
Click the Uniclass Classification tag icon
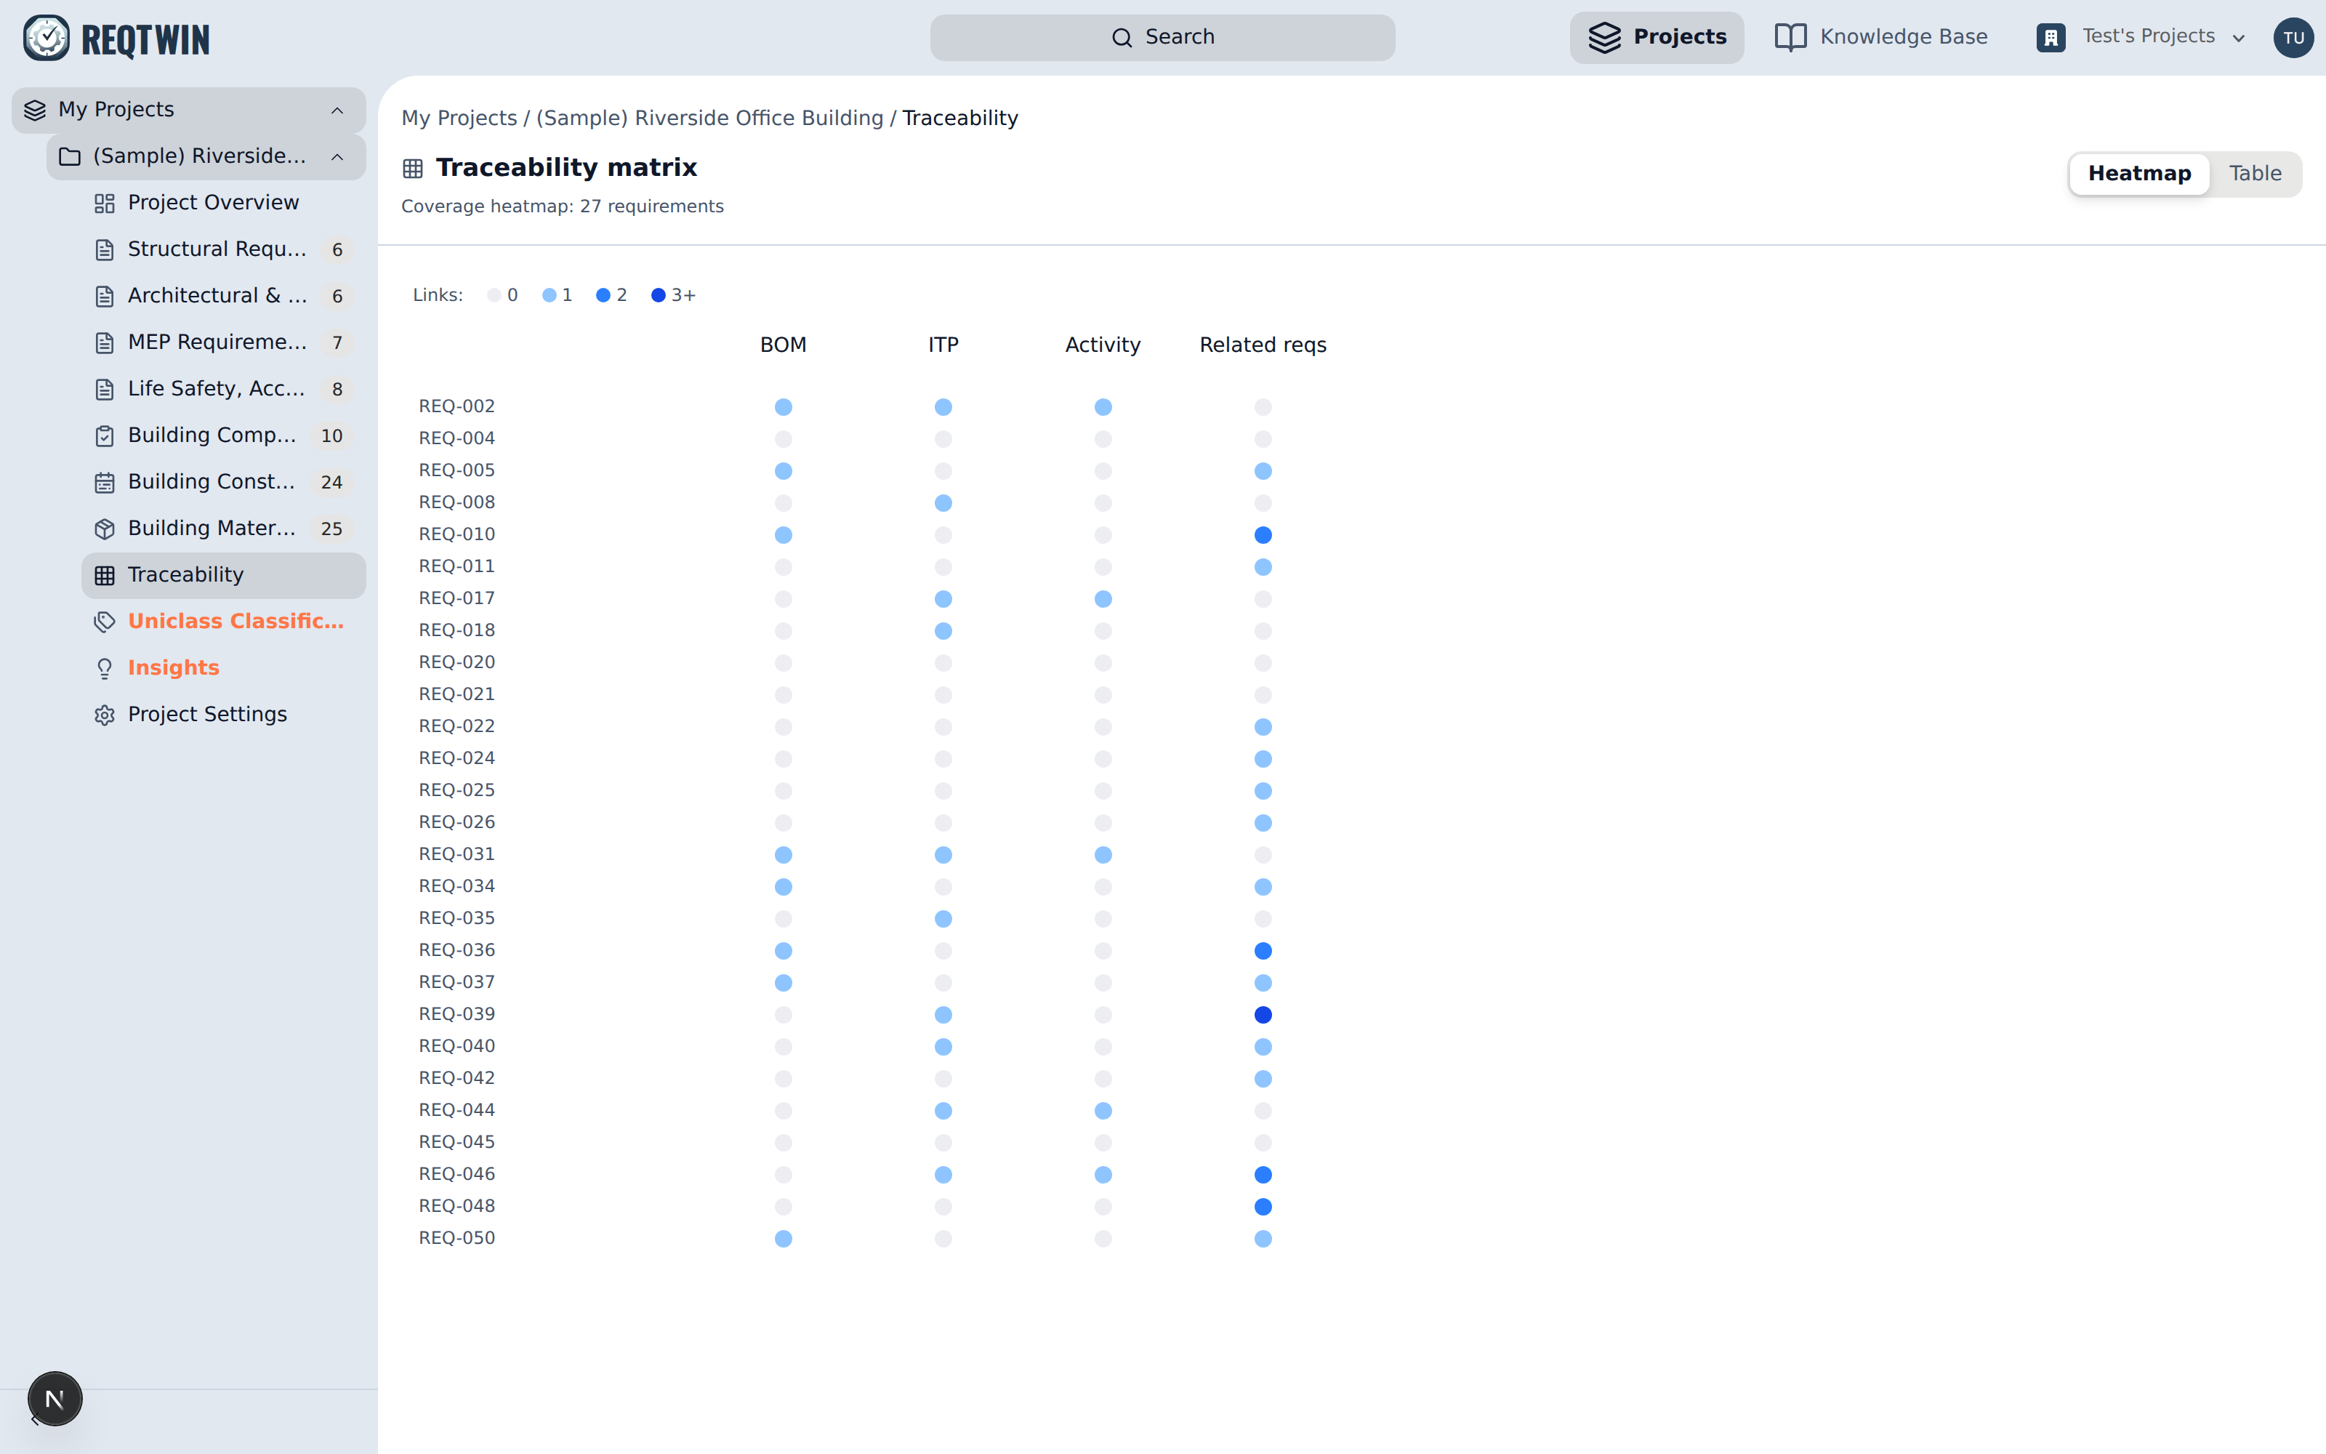105,621
